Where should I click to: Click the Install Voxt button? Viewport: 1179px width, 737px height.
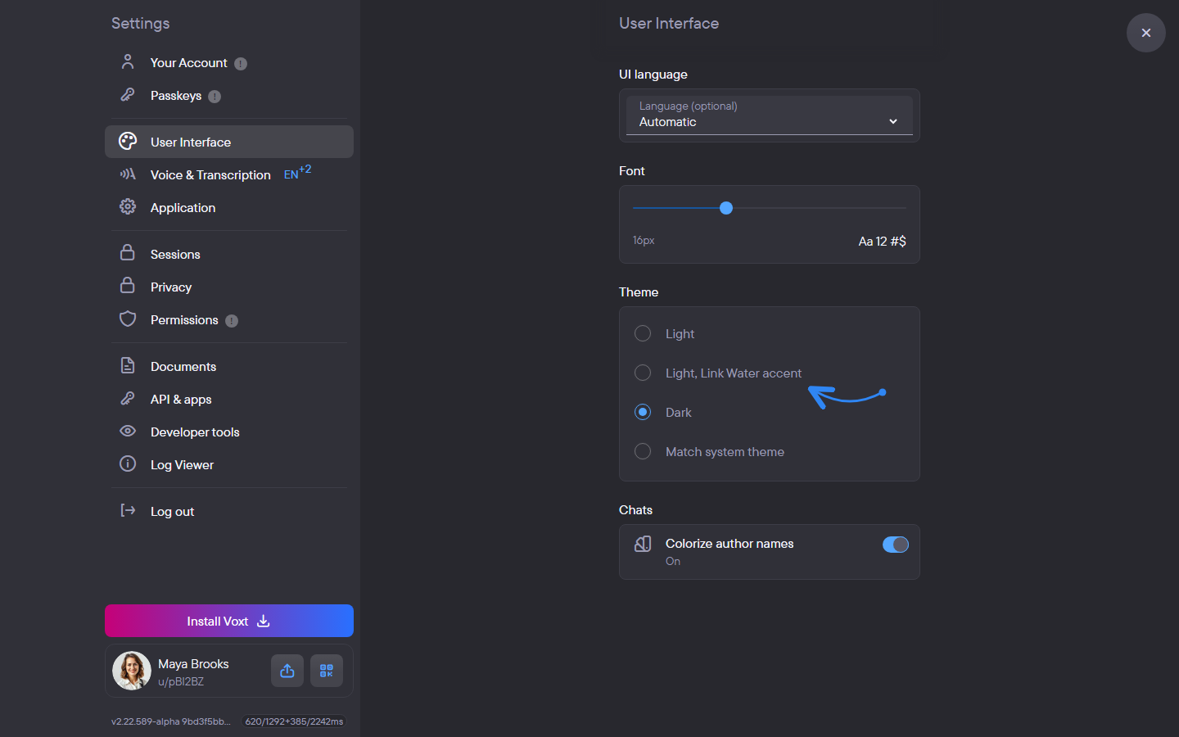229,621
